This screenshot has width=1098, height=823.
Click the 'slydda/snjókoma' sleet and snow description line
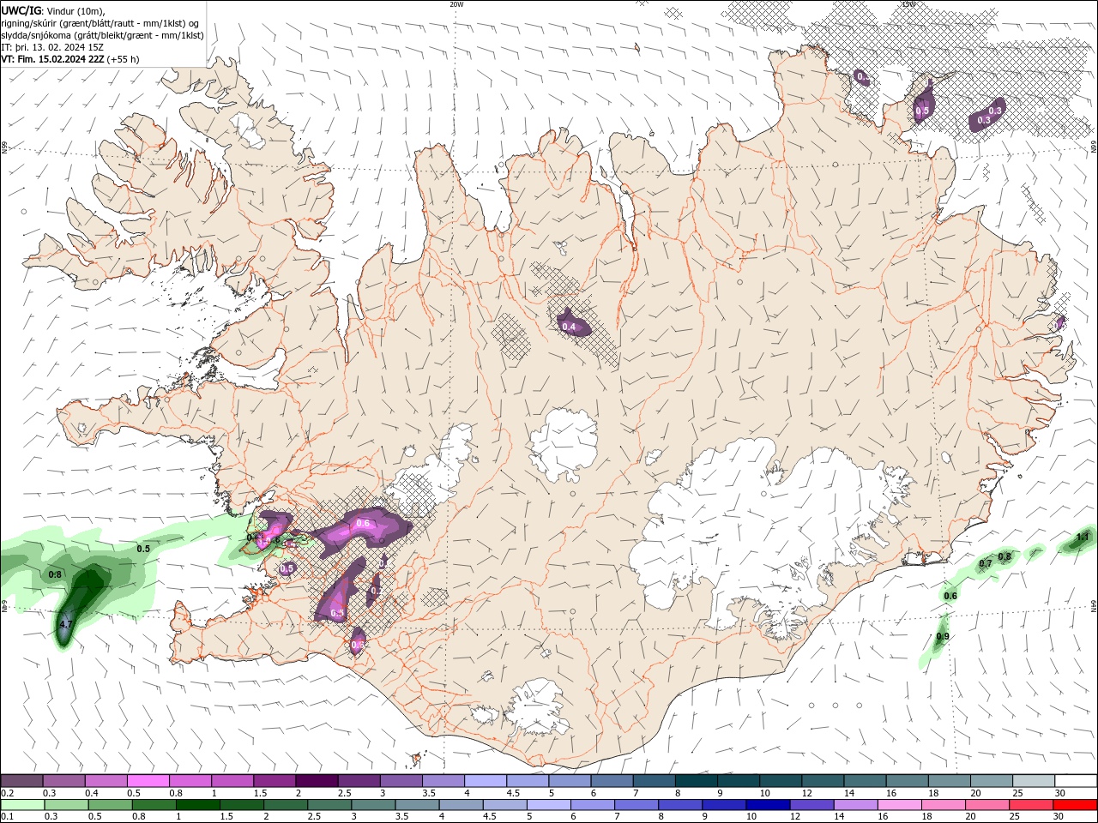[103, 35]
